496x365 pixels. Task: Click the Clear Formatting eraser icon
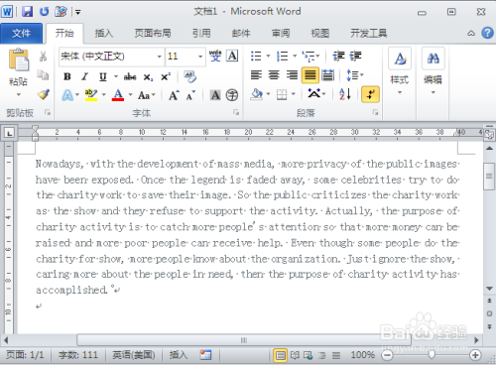(x=189, y=76)
